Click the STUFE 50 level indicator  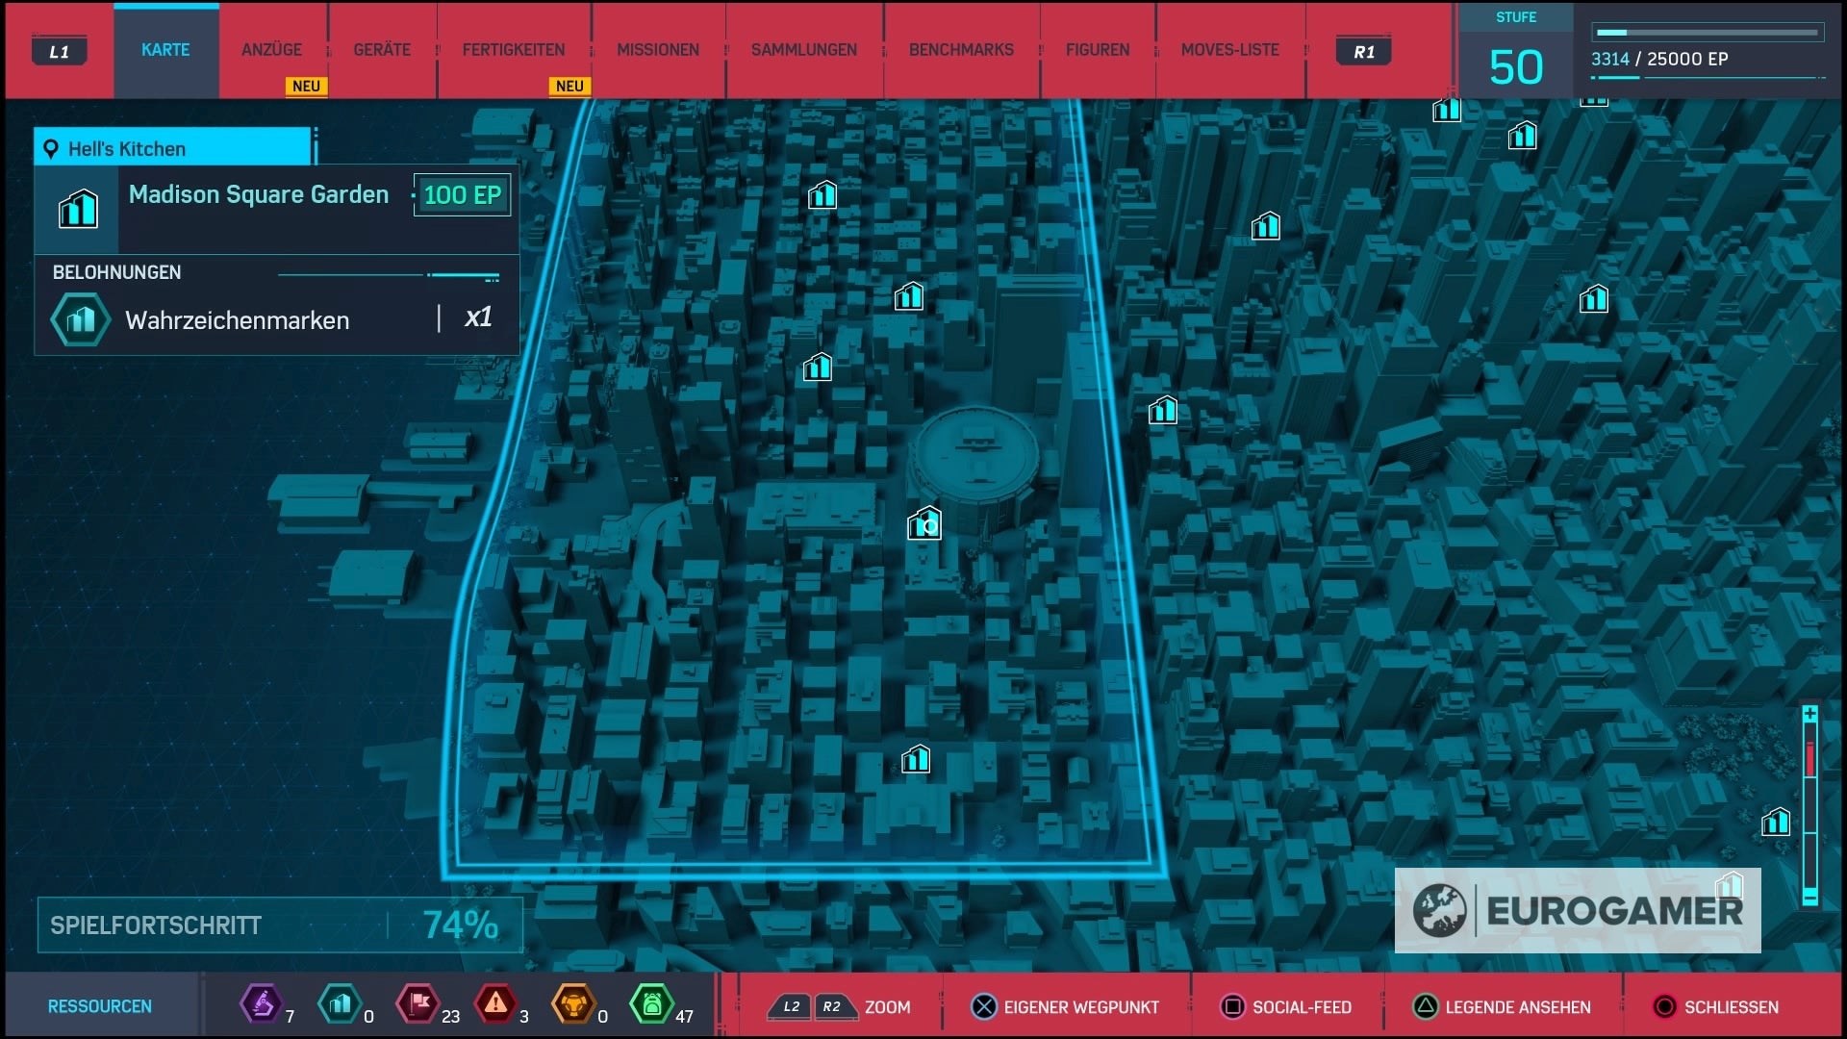pyautogui.click(x=1516, y=52)
